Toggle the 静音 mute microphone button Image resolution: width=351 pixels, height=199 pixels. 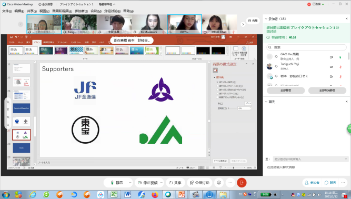pos(116,183)
